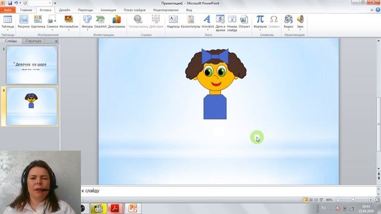The image size is (381, 214).
Task: Undo the last action
Action: point(16,3)
